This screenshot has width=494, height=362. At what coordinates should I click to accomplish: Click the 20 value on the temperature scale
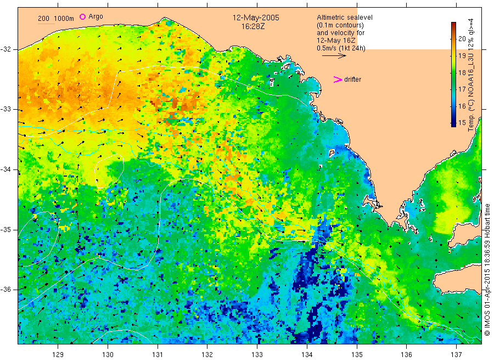(462, 39)
